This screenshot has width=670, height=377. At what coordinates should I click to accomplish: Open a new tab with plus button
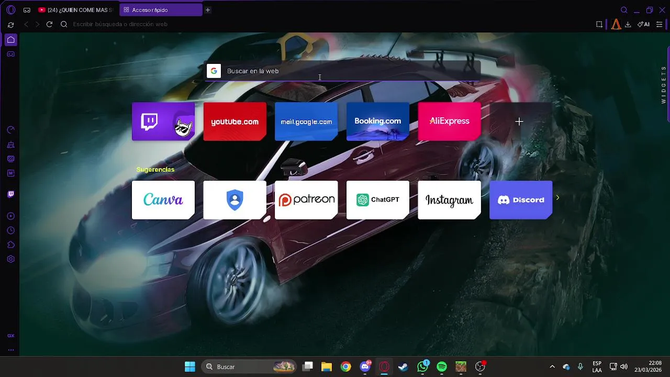pos(208,10)
